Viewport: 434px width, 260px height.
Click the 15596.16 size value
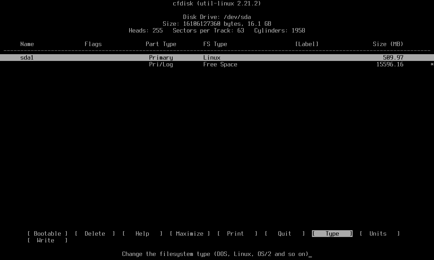[390, 64]
